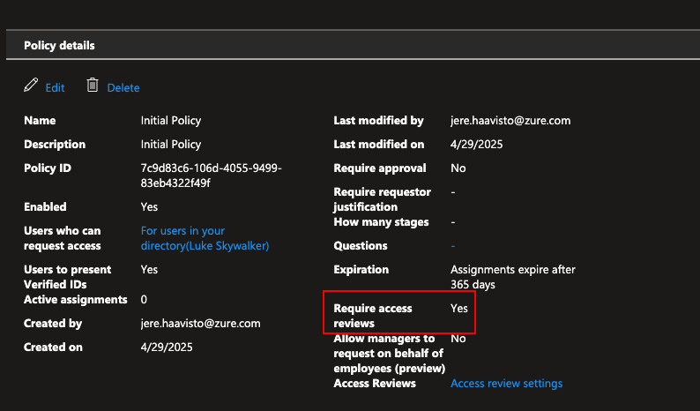Click the Access Reviews label
This screenshot has width=700, height=411.
375,384
